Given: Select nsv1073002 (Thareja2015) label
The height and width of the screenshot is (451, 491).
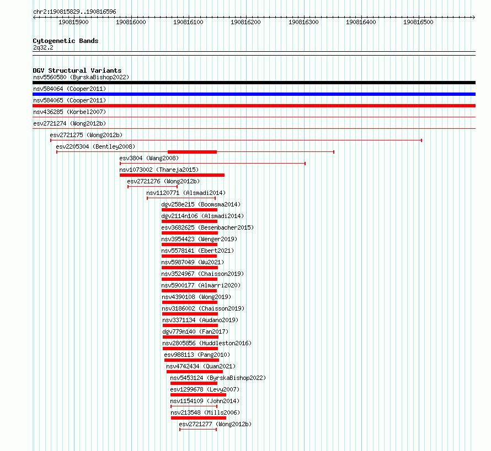Looking at the screenshot, I should (159, 170).
